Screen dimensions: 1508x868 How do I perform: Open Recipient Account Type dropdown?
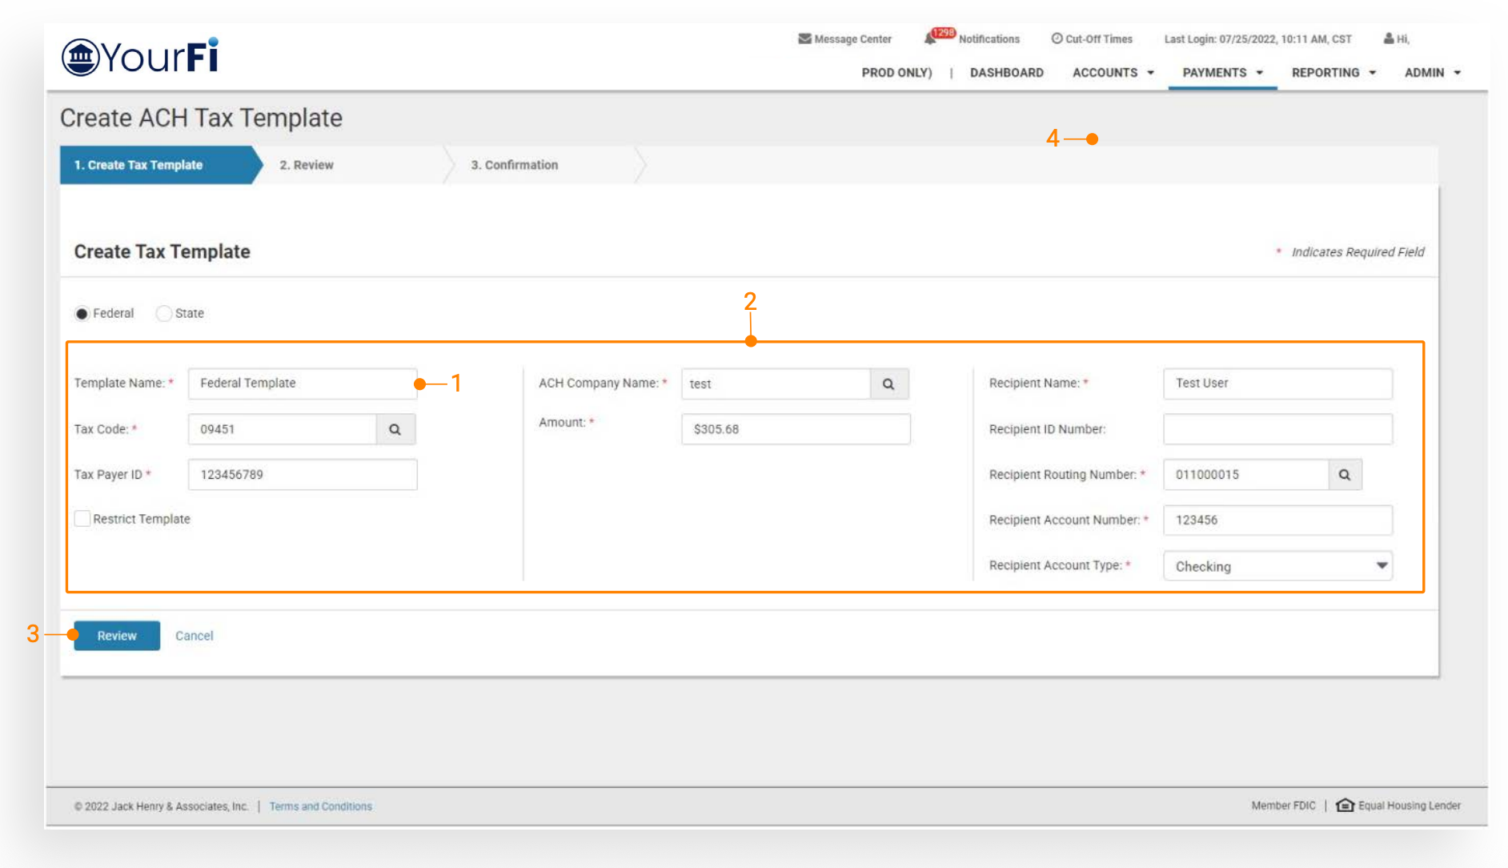pos(1277,566)
